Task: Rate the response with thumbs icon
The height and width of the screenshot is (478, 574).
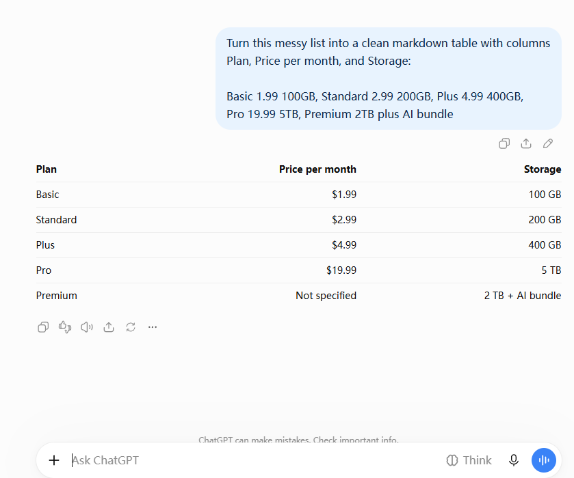Action: click(x=65, y=326)
